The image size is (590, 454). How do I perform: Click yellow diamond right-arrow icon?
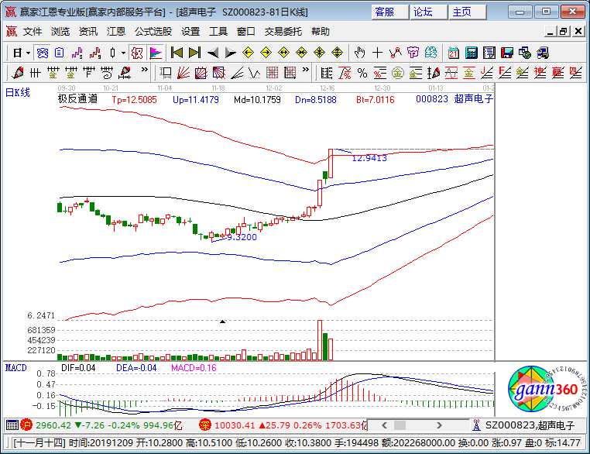266,53
